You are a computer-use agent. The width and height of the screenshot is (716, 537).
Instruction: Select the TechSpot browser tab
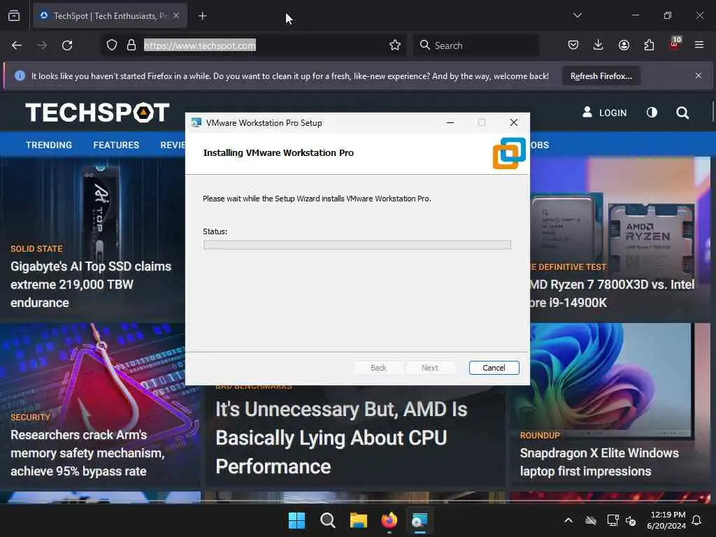coord(110,16)
